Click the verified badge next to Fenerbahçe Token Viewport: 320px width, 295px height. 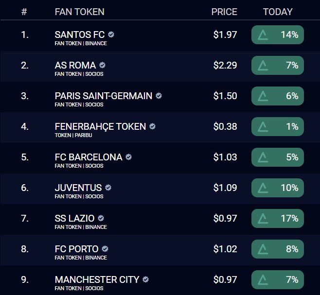[153, 126]
